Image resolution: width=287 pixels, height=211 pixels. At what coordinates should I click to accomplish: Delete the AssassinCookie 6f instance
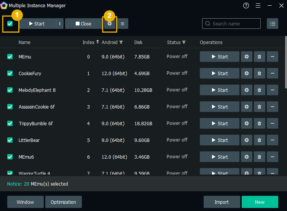259,107
